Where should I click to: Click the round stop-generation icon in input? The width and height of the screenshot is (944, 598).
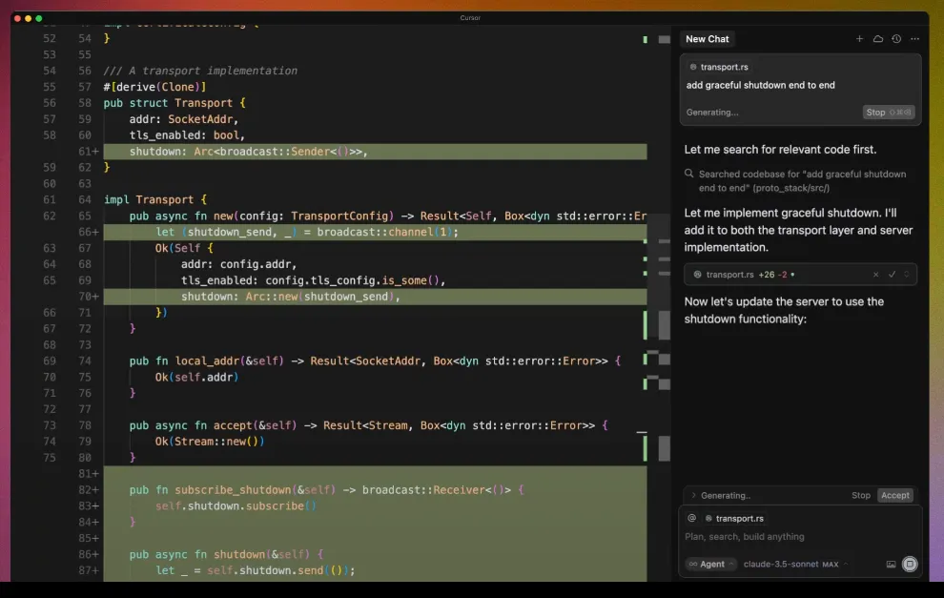(910, 565)
